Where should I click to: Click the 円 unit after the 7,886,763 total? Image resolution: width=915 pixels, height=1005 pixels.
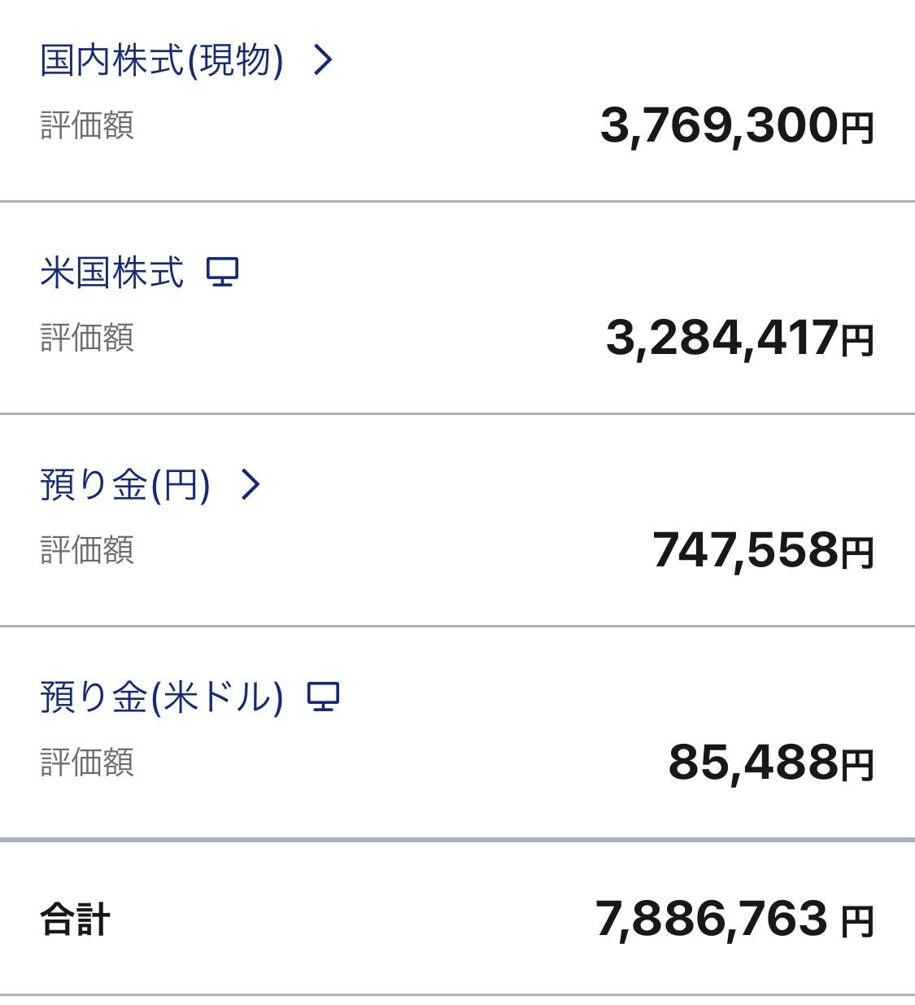coord(856,920)
